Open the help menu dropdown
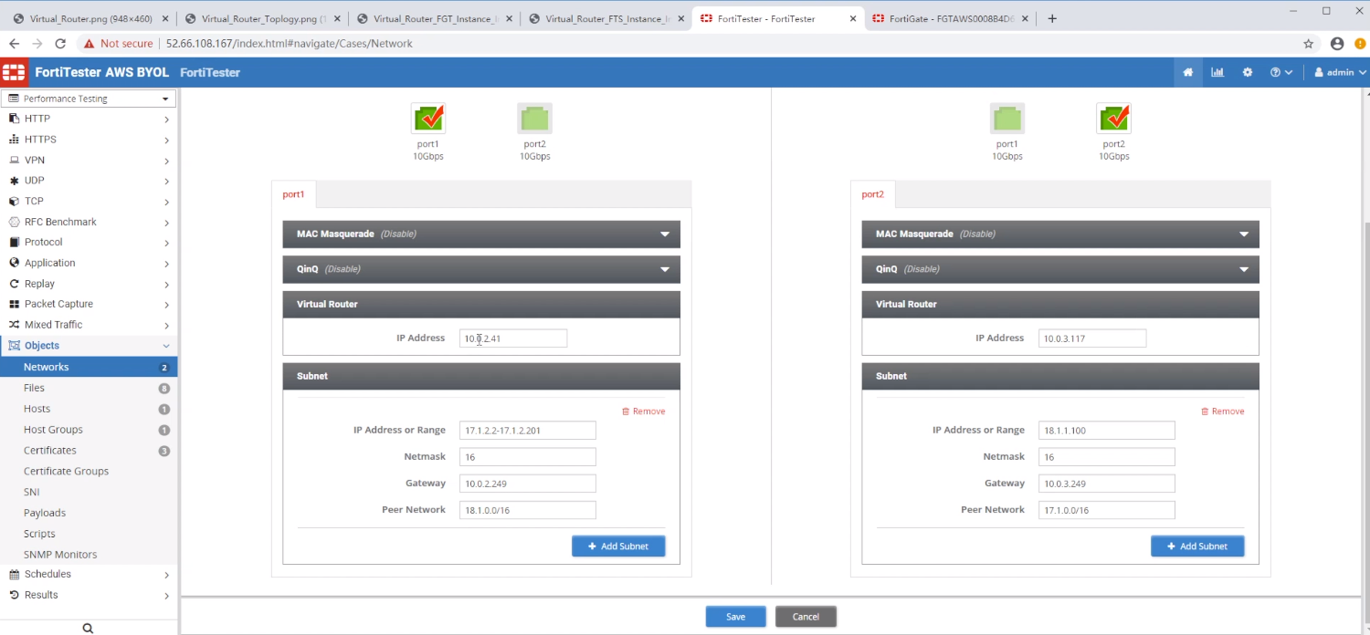1370x635 pixels. [x=1280, y=71]
